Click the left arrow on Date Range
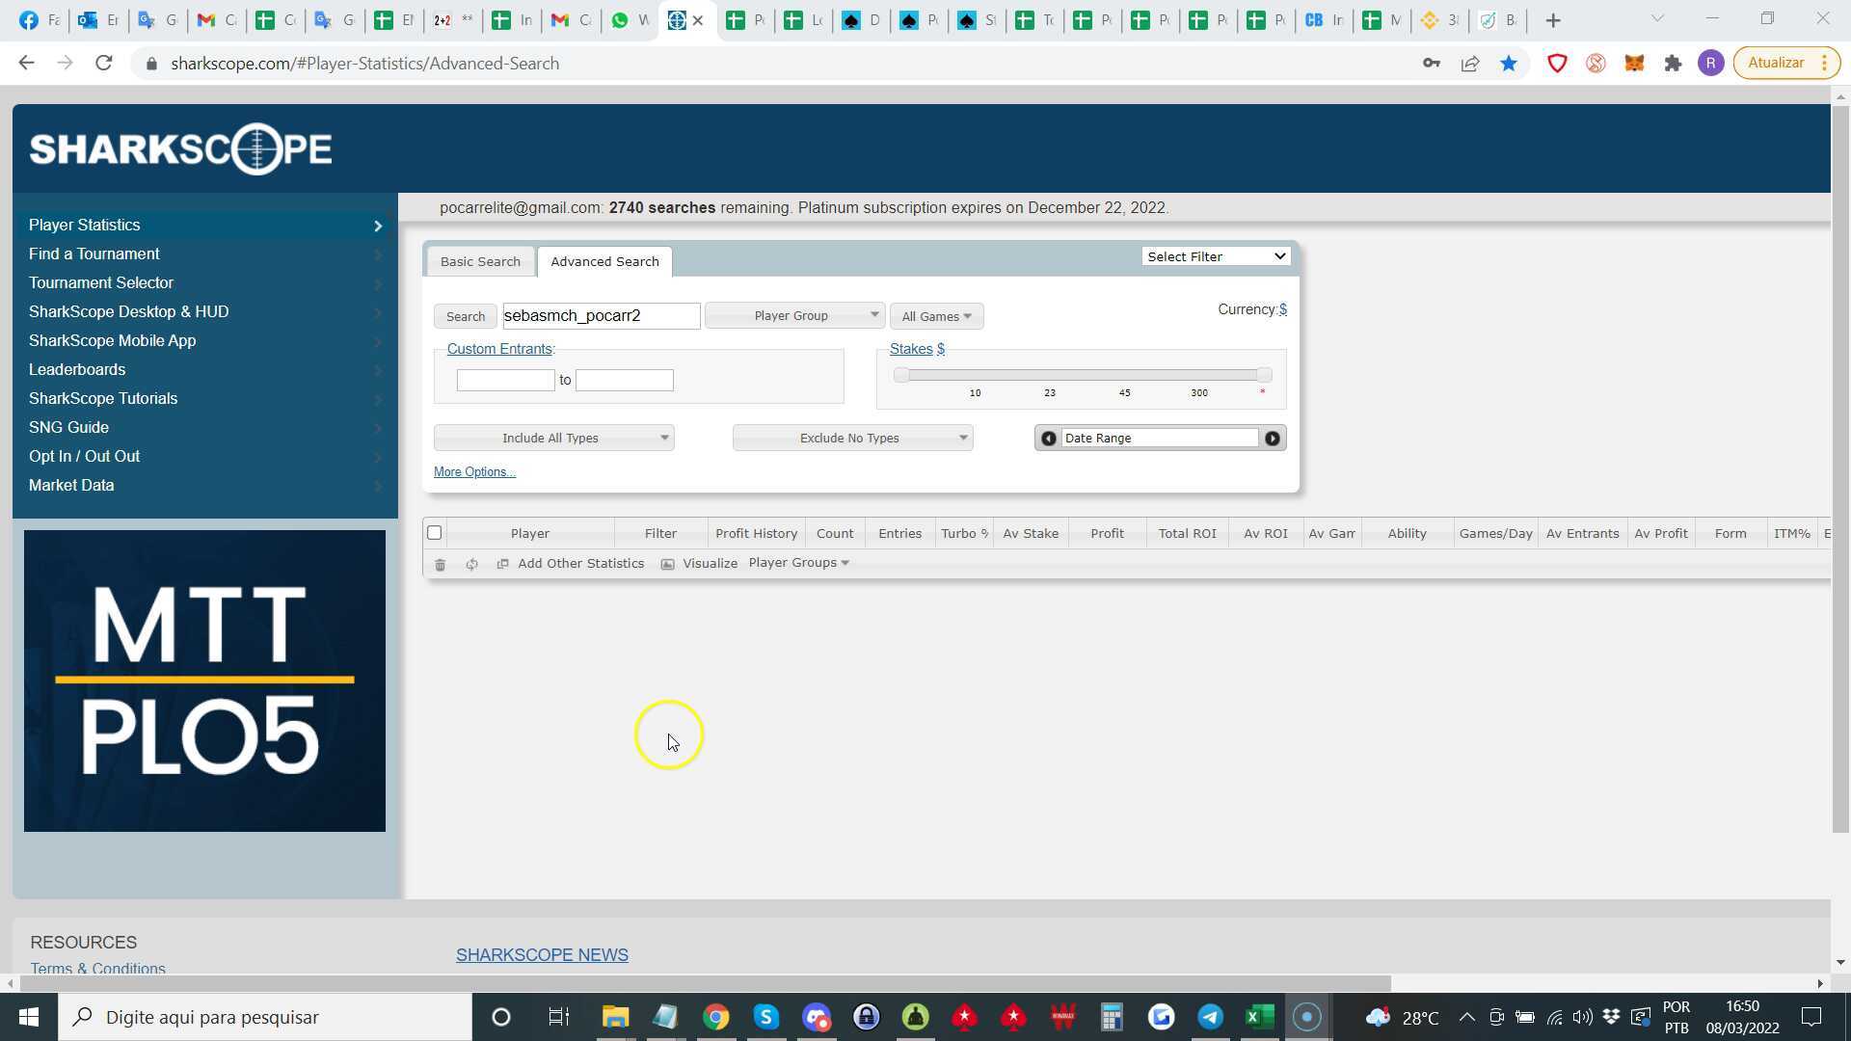This screenshot has height=1041, width=1851. tap(1048, 438)
